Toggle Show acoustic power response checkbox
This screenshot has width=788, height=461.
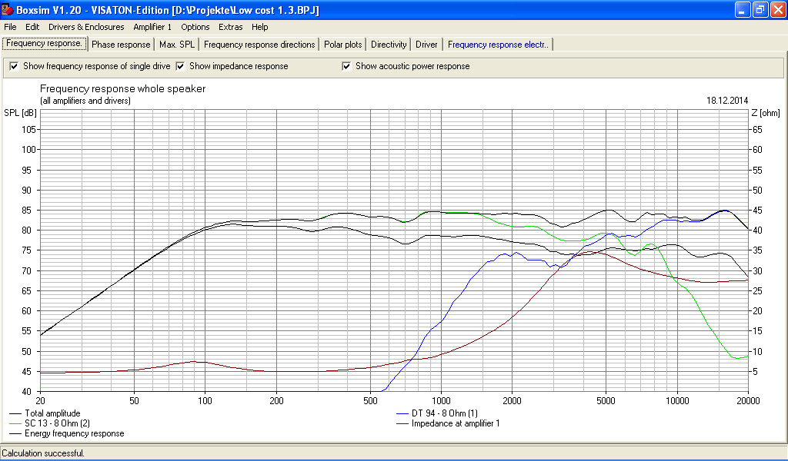coord(346,66)
